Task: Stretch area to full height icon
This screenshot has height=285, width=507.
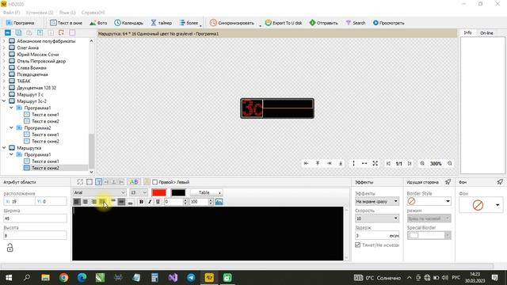Action: (353, 164)
